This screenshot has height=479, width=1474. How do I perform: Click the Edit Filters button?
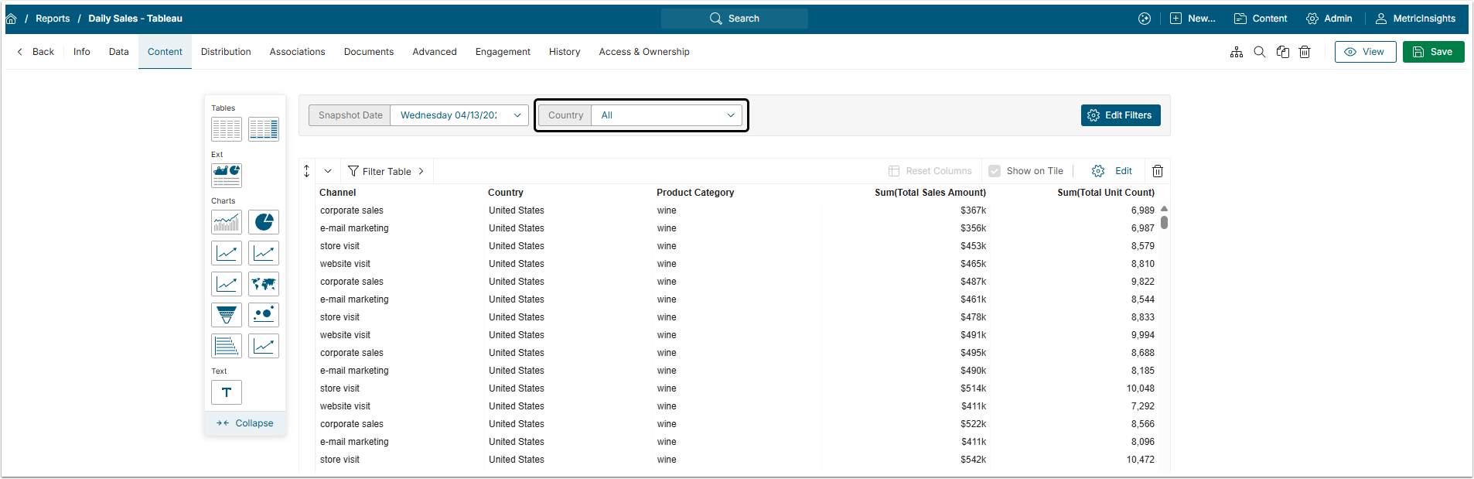[x=1120, y=115]
